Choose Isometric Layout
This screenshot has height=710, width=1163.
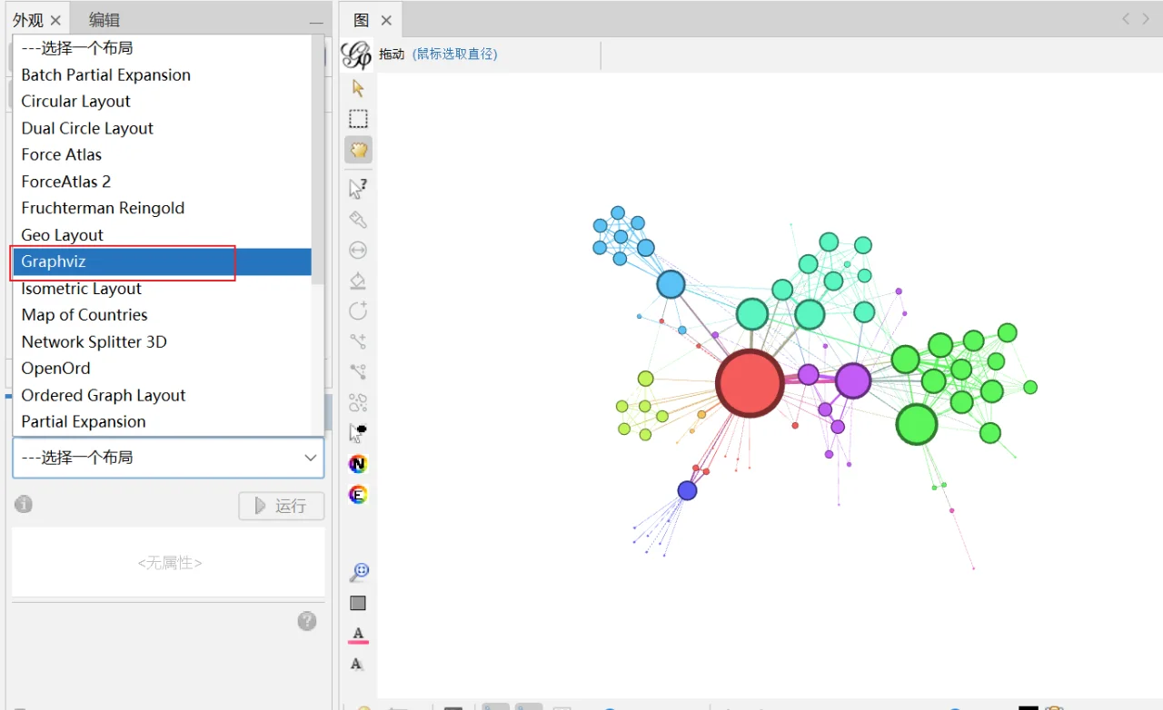162,289
